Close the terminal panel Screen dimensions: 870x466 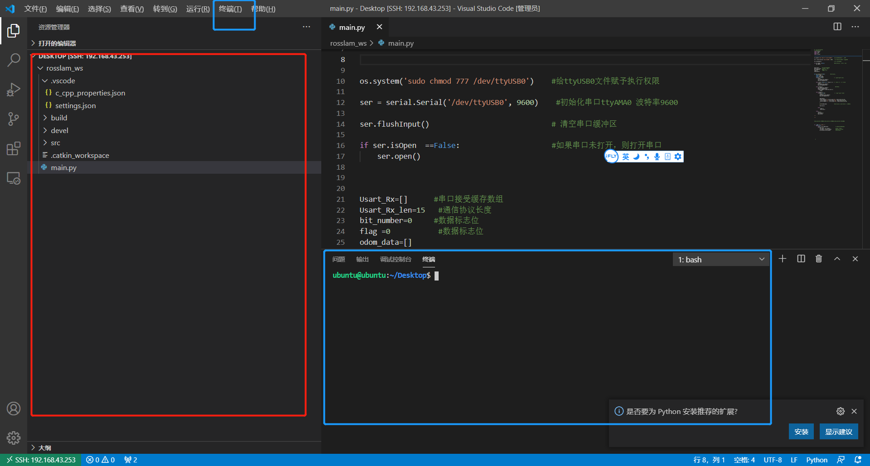point(855,259)
